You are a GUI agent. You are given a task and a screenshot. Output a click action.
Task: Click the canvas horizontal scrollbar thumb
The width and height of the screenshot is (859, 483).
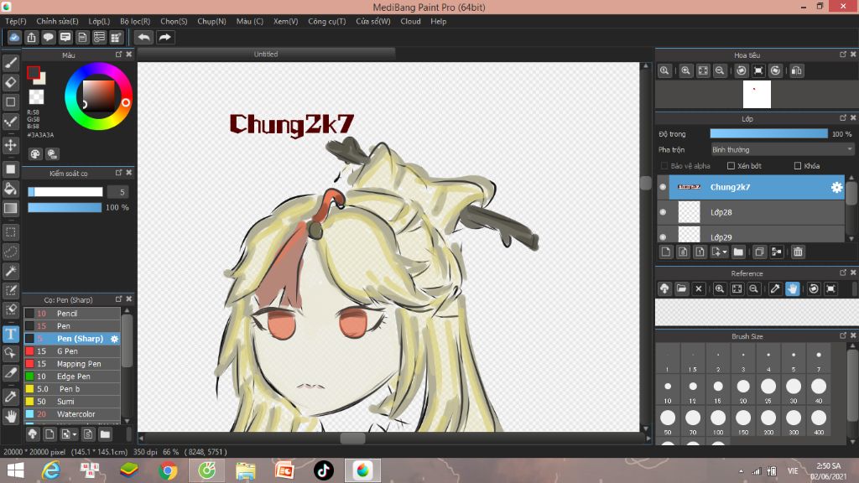coord(353,439)
